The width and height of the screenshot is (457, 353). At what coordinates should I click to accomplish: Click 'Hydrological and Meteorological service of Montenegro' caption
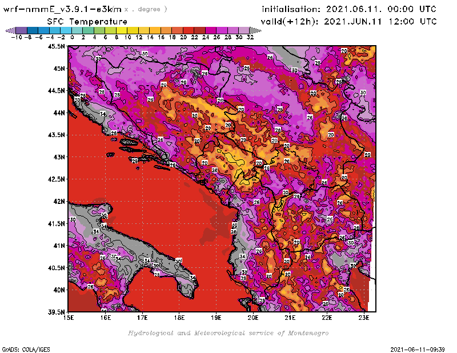tap(228, 333)
